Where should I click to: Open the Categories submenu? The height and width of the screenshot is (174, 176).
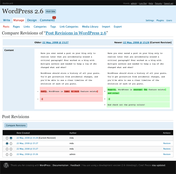pyautogui.click(x=40, y=27)
